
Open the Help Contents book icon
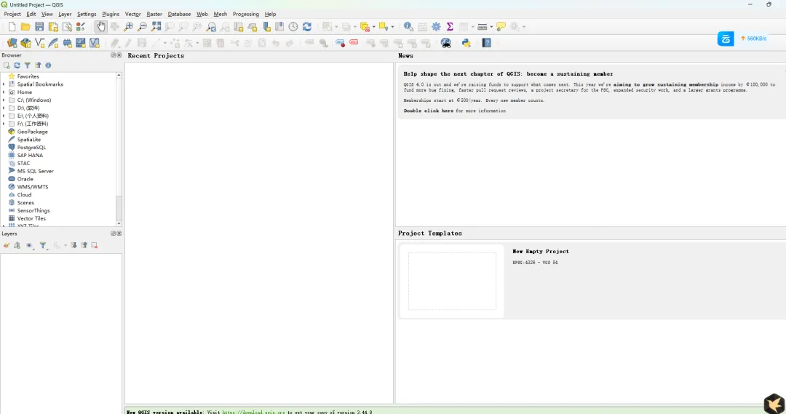[487, 43]
